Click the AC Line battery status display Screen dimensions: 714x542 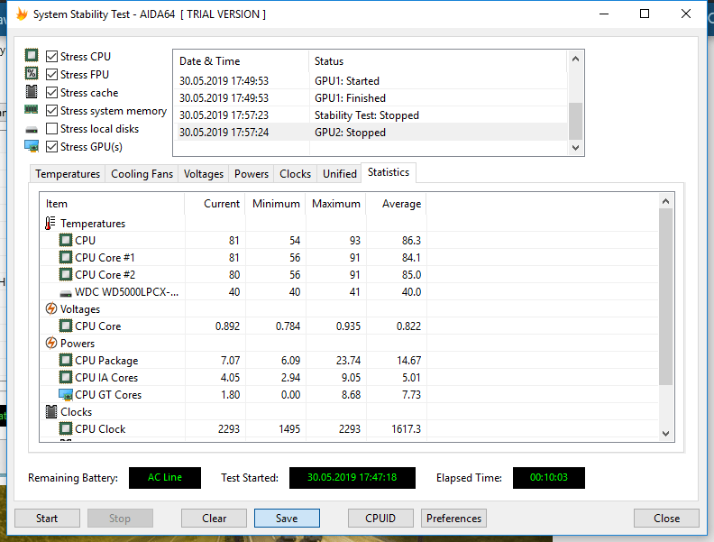[x=165, y=477]
